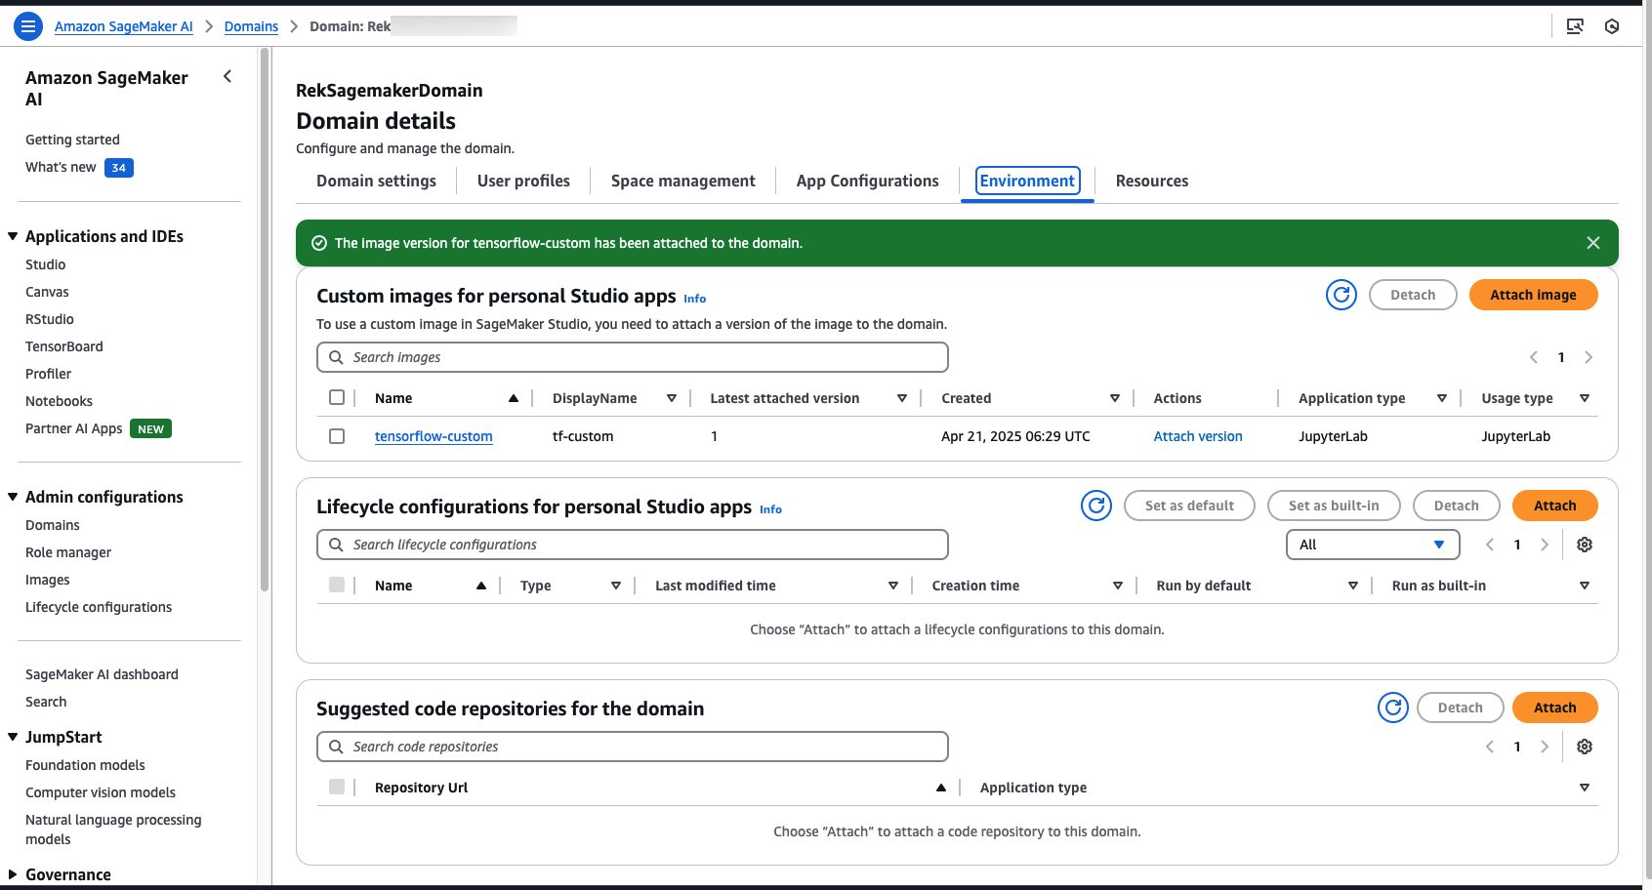The height and width of the screenshot is (890, 1652).
Task: Go to previous page of lifecycle configurations
Action: (1490, 545)
